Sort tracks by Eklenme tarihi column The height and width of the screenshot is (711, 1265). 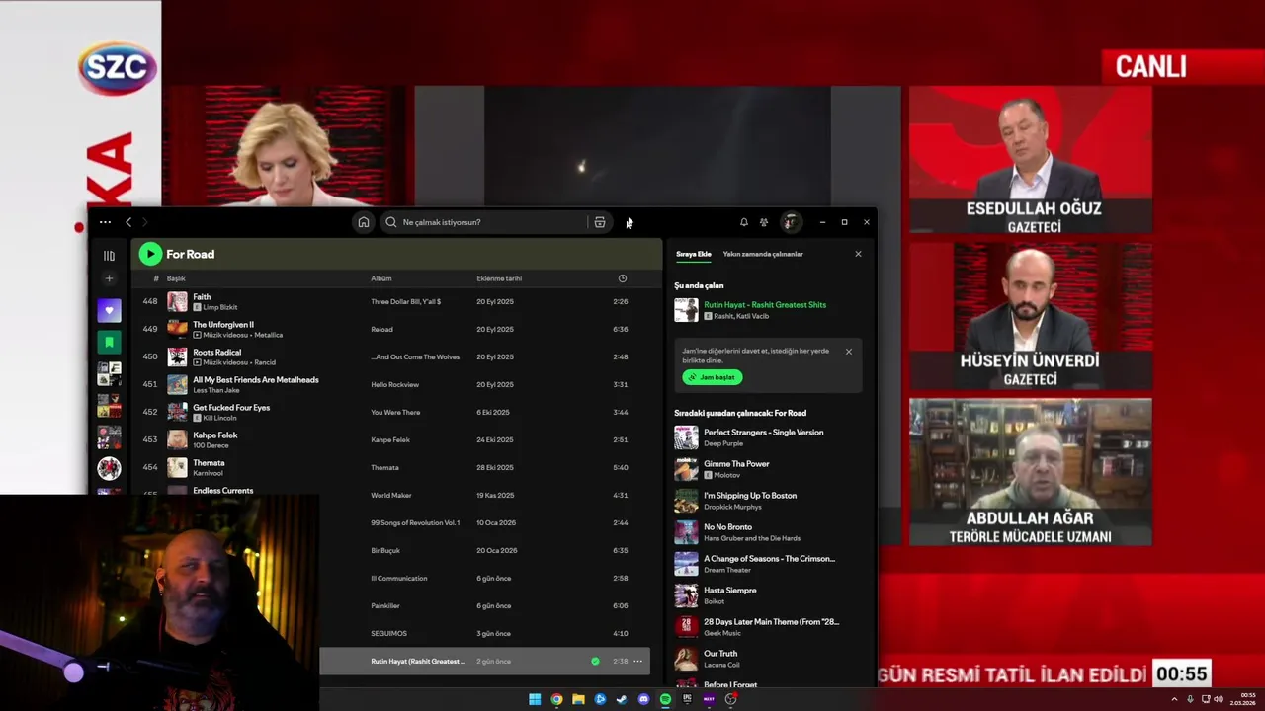click(499, 278)
